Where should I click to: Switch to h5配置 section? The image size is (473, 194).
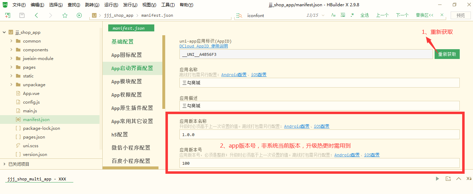[120, 134]
